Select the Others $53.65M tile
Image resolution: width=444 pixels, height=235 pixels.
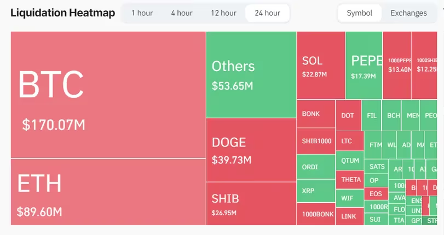pyautogui.click(x=251, y=74)
